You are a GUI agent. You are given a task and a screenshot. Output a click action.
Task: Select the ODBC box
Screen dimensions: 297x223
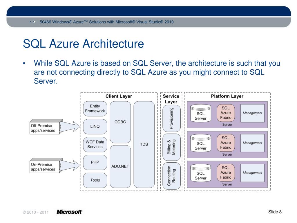[120, 122]
